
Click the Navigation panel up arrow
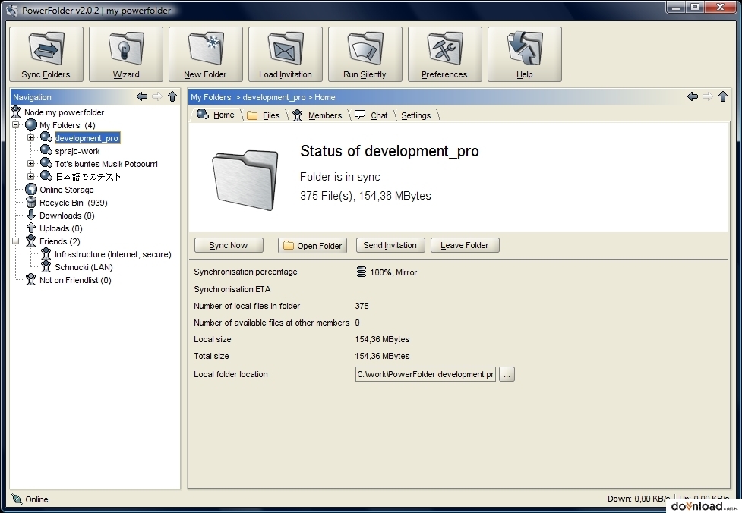[172, 96]
